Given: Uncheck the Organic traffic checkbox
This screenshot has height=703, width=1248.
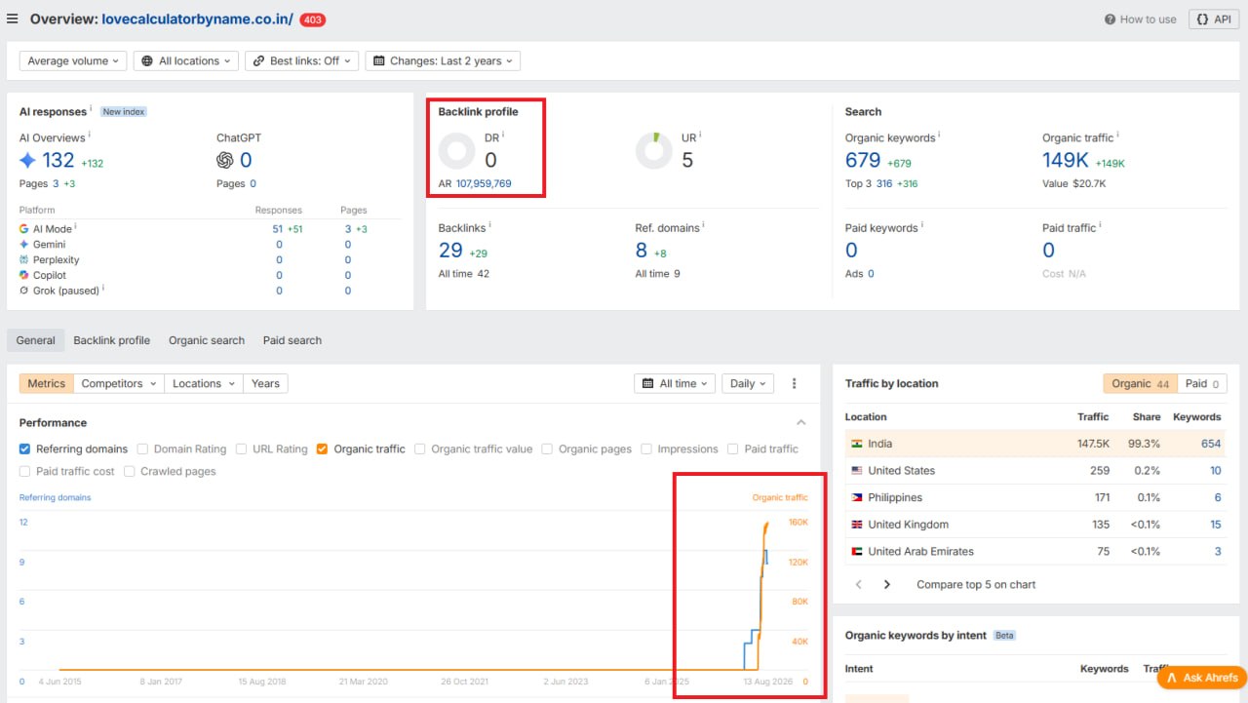Looking at the screenshot, I should click(323, 449).
